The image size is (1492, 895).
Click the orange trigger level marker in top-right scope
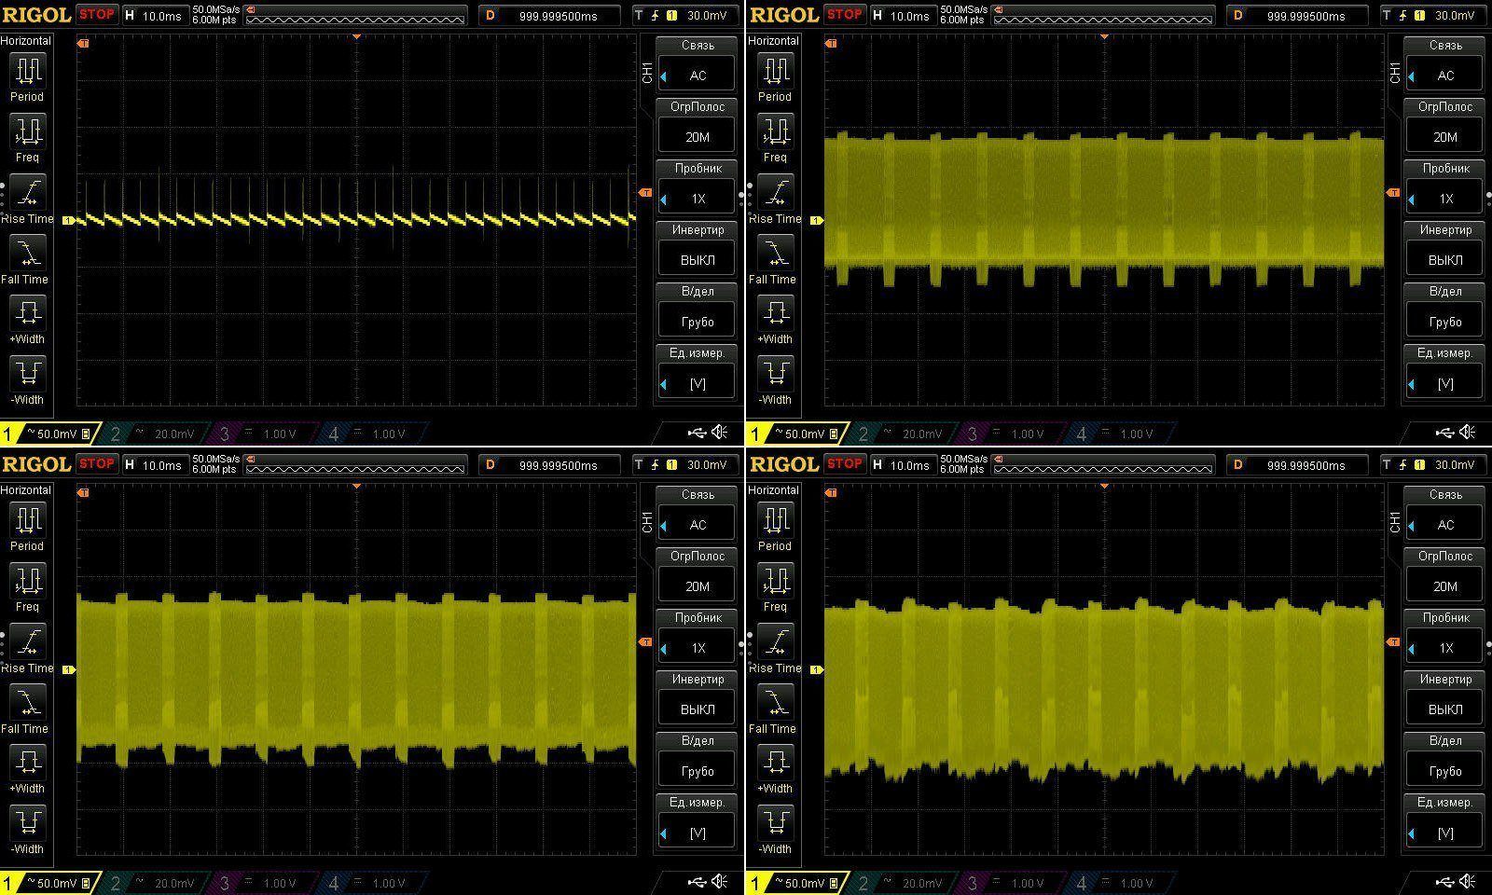tap(1393, 192)
